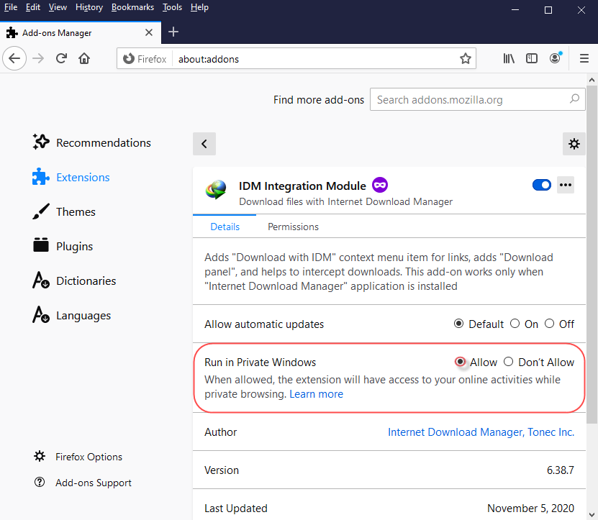Toggle the IDM Integration Module enable switch

542,185
